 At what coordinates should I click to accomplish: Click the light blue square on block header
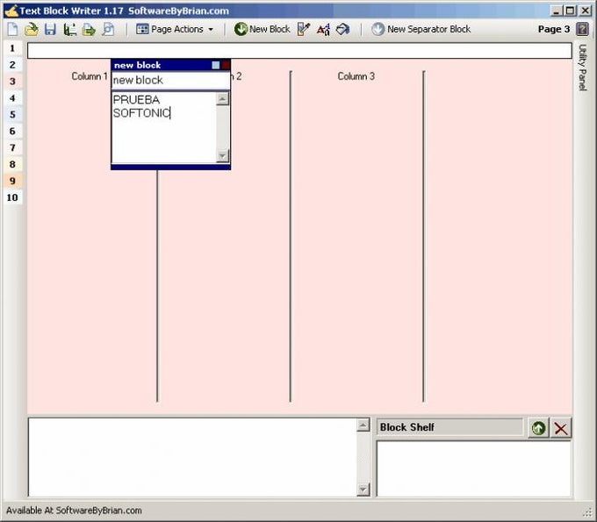pos(216,65)
